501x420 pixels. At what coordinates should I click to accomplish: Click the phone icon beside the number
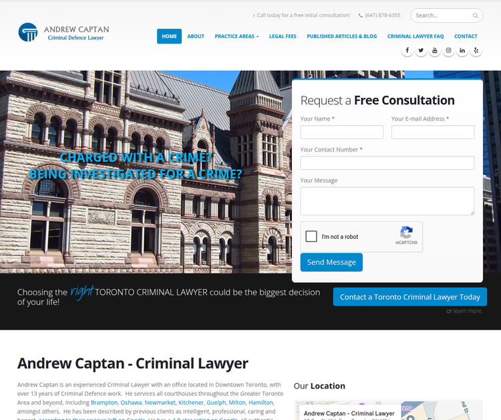(x=361, y=15)
